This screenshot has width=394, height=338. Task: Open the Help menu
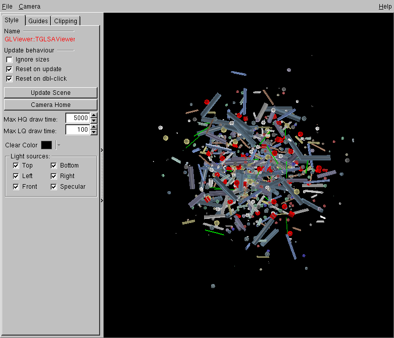tap(384, 7)
